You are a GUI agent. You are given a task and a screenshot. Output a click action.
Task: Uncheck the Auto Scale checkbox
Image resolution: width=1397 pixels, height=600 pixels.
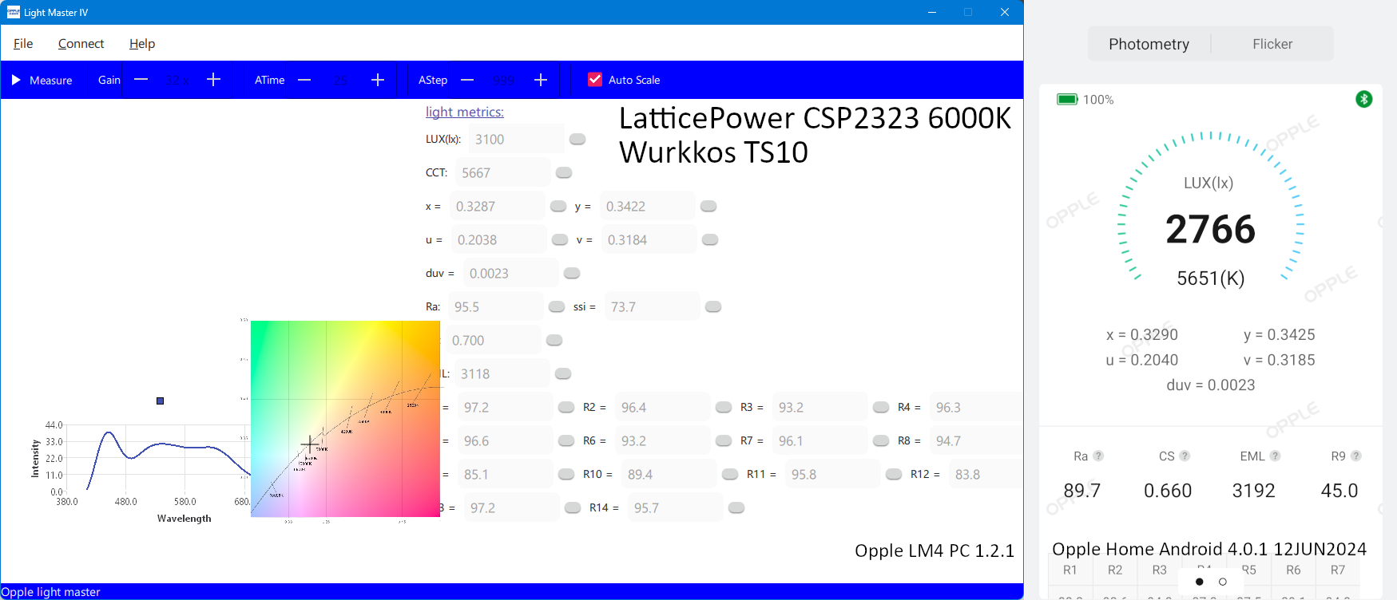(595, 80)
